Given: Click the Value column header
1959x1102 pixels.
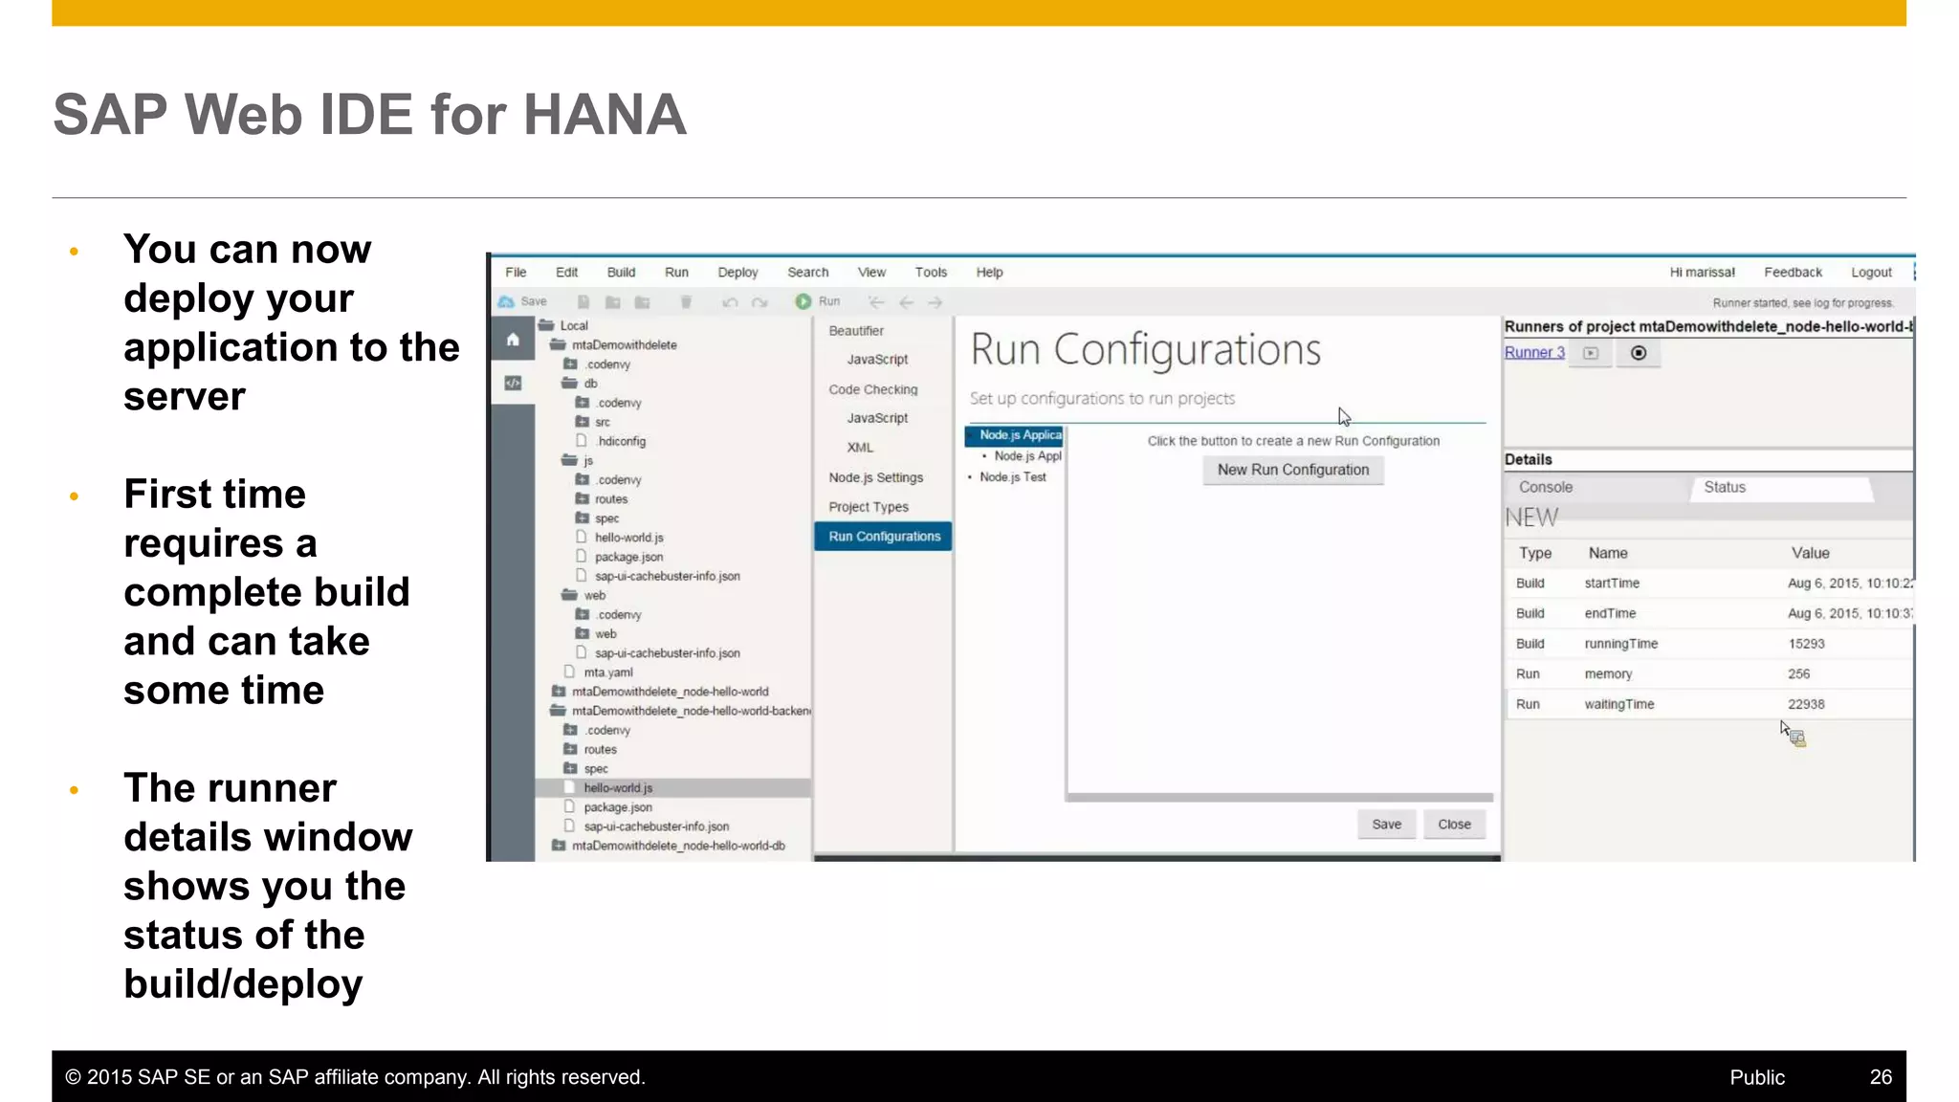Looking at the screenshot, I should point(1810,553).
